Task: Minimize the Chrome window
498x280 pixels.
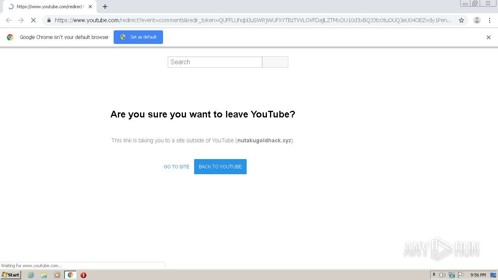Action: point(465,3)
